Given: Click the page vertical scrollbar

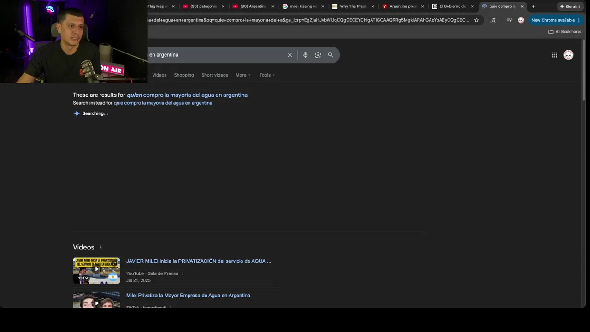Looking at the screenshot, I should coord(584,69).
